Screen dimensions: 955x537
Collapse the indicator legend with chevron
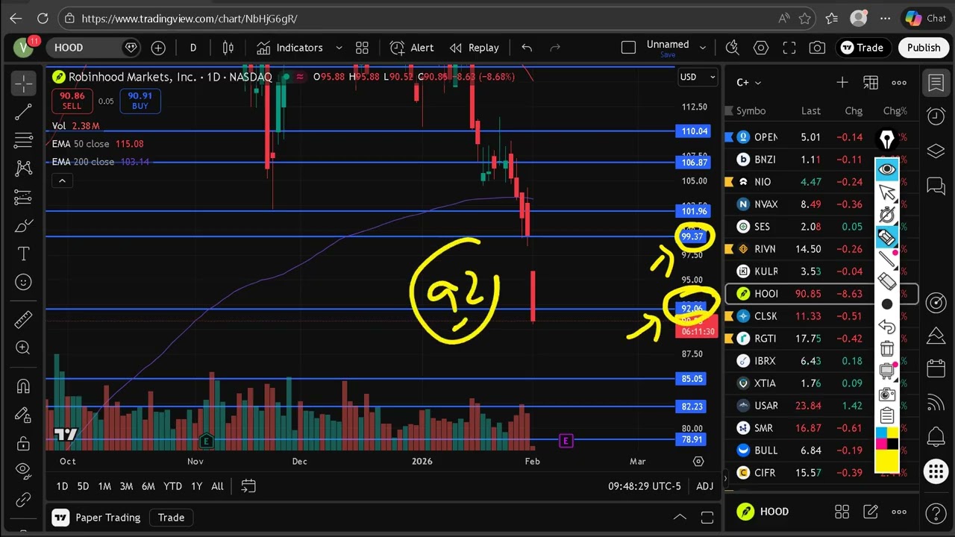click(x=62, y=180)
